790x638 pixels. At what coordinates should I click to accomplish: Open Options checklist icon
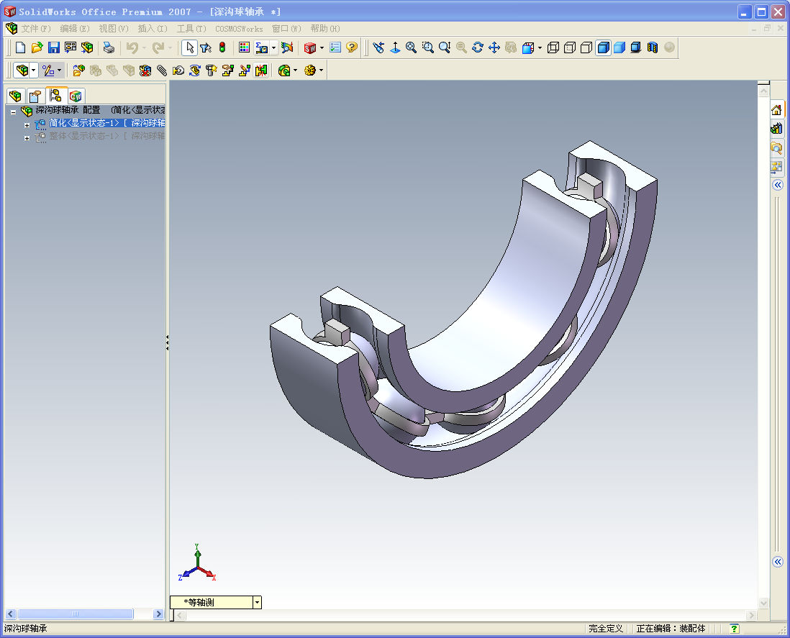tap(335, 48)
